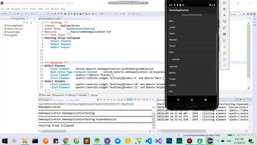Click Console horizontal scrollbar thumb
The height and width of the screenshot is (145, 257).
54,131
